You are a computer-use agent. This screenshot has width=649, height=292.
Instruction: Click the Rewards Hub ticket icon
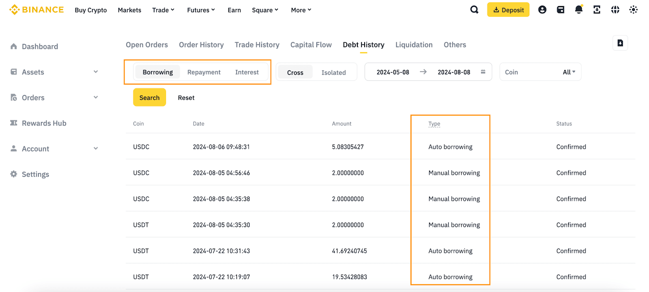point(14,123)
